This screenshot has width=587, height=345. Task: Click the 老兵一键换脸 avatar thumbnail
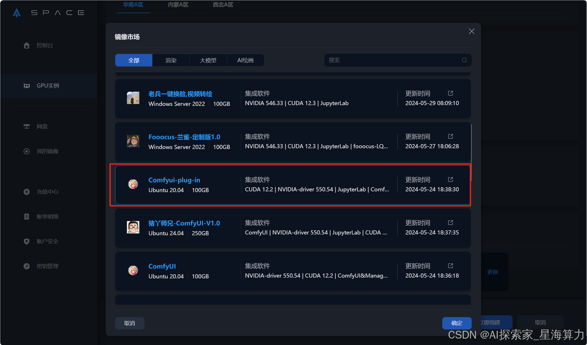133,98
